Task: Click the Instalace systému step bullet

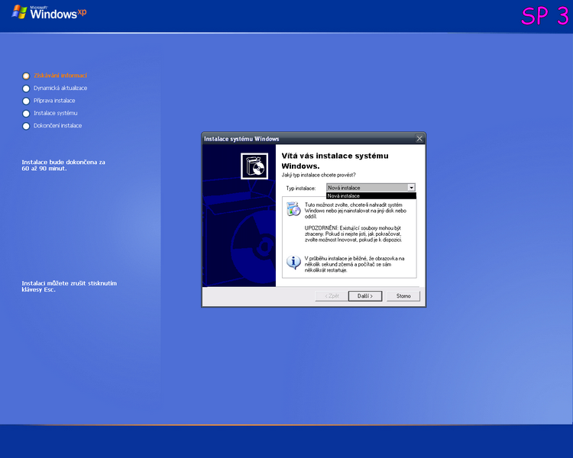Action: [x=26, y=114]
